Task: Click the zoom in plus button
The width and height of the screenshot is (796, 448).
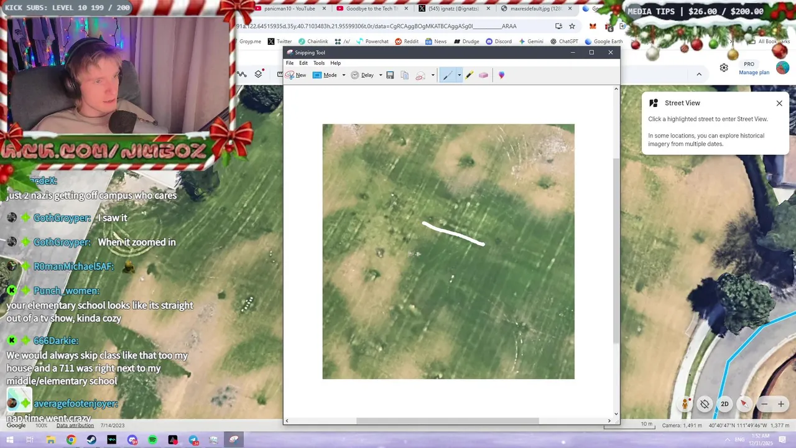Action: point(781,404)
